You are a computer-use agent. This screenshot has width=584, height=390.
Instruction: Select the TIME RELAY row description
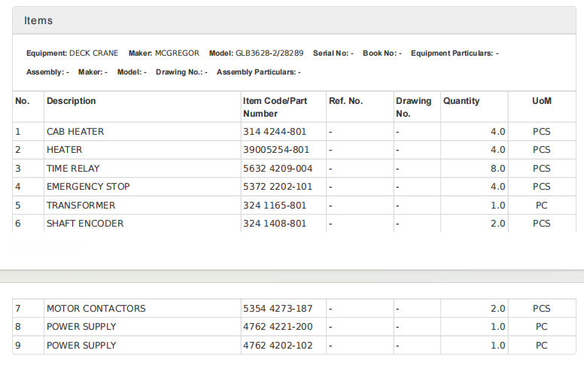pyautogui.click(x=73, y=169)
